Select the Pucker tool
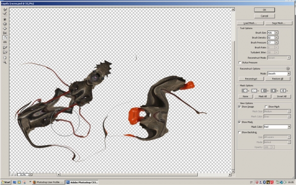The image size is (296, 185). point(5,24)
